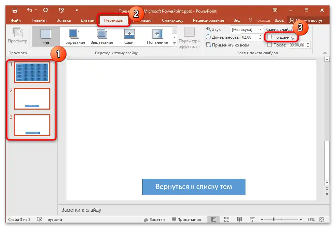Click the русский language indicator

[x=55, y=220]
